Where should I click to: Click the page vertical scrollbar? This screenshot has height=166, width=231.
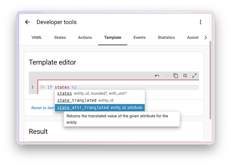(210, 80)
